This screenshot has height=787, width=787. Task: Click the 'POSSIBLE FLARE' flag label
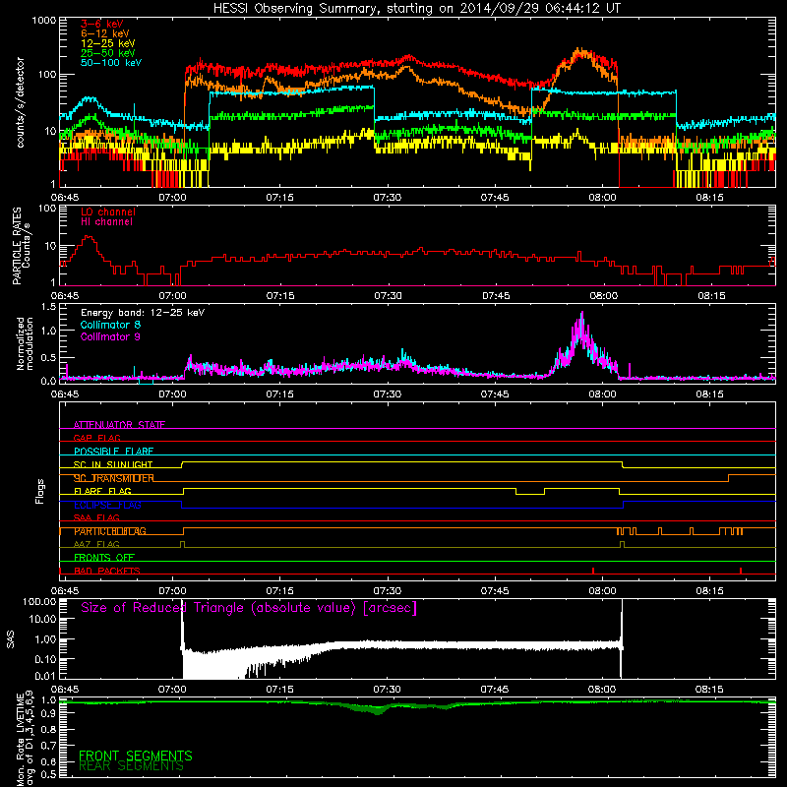point(113,452)
